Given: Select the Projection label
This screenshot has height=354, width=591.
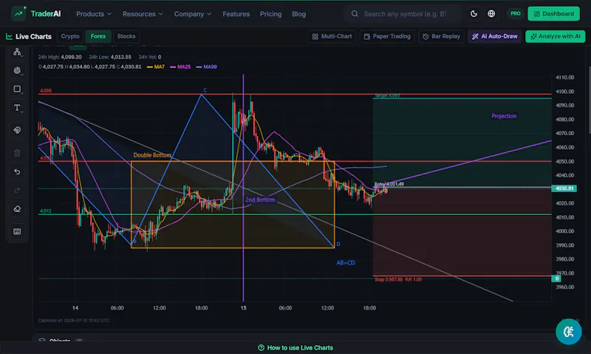Looking at the screenshot, I should 504,116.
